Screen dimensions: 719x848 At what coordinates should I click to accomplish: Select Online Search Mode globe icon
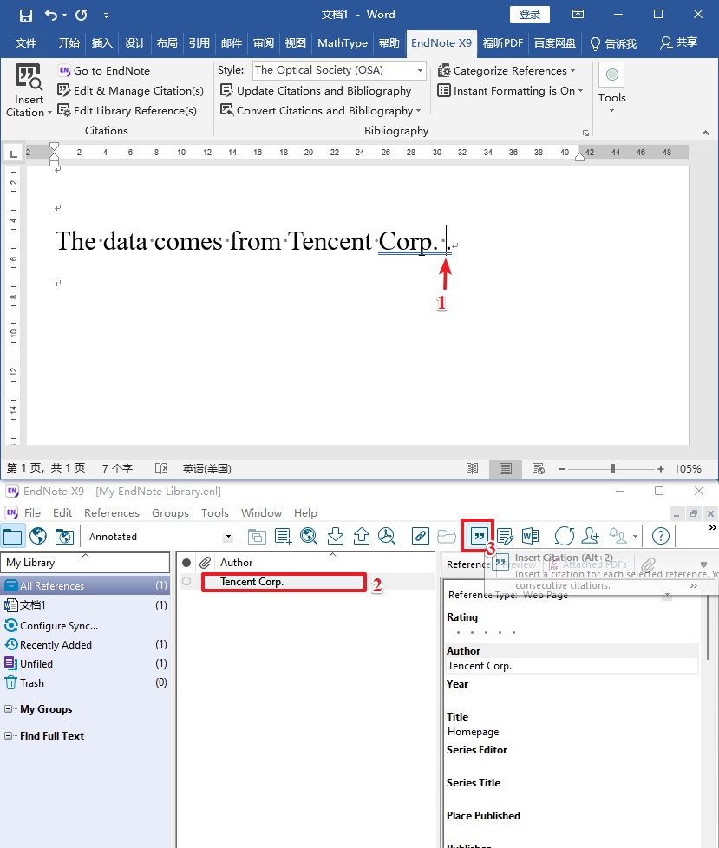[38, 537]
